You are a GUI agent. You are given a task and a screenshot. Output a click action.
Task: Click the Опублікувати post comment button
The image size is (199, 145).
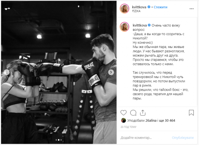(183, 138)
